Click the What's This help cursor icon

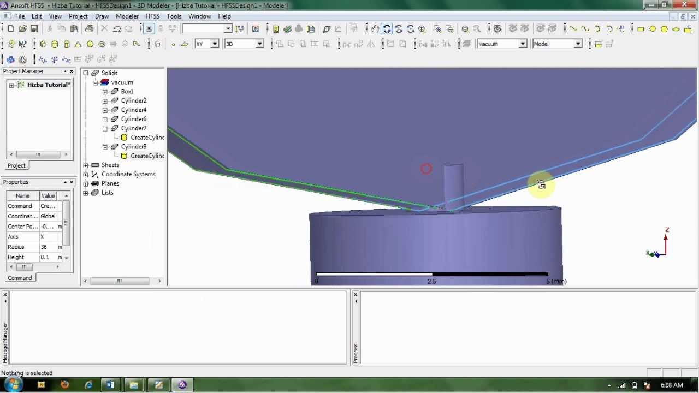tap(22, 44)
